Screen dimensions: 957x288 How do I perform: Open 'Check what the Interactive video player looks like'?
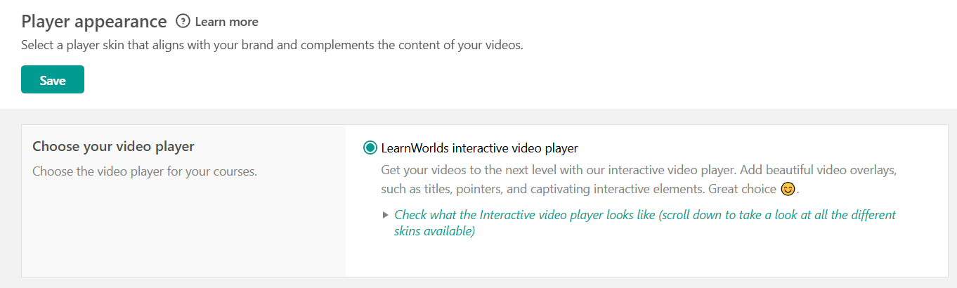point(645,223)
